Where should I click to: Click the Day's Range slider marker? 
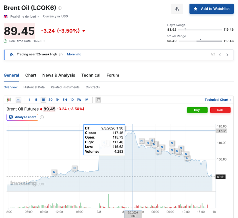point(185,29)
